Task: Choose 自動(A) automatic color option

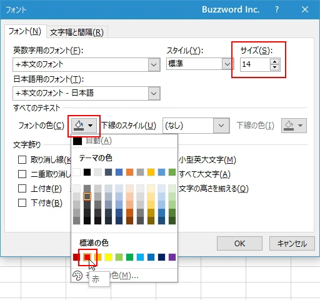Action: (x=124, y=141)
